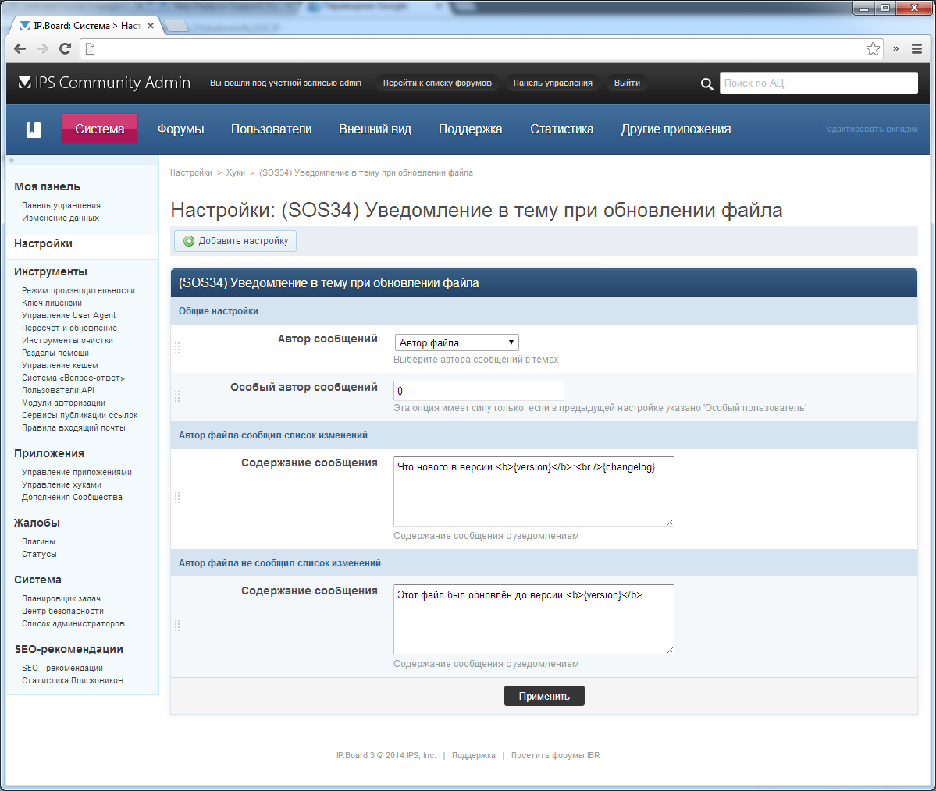Click Поддержка link in footer
Viewport: 936px width, 791px height.
[473, 755]
